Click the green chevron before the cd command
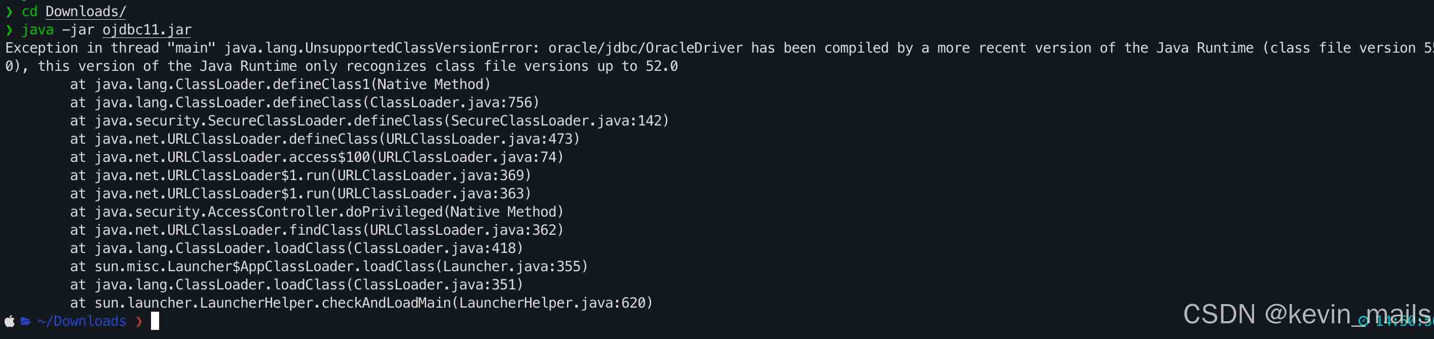 [x=9, y=12]
